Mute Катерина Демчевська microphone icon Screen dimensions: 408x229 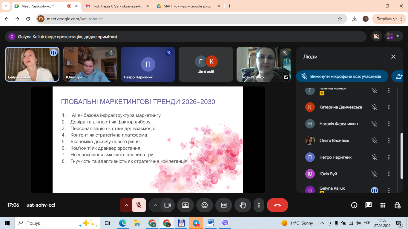click(x=374, y=107)
